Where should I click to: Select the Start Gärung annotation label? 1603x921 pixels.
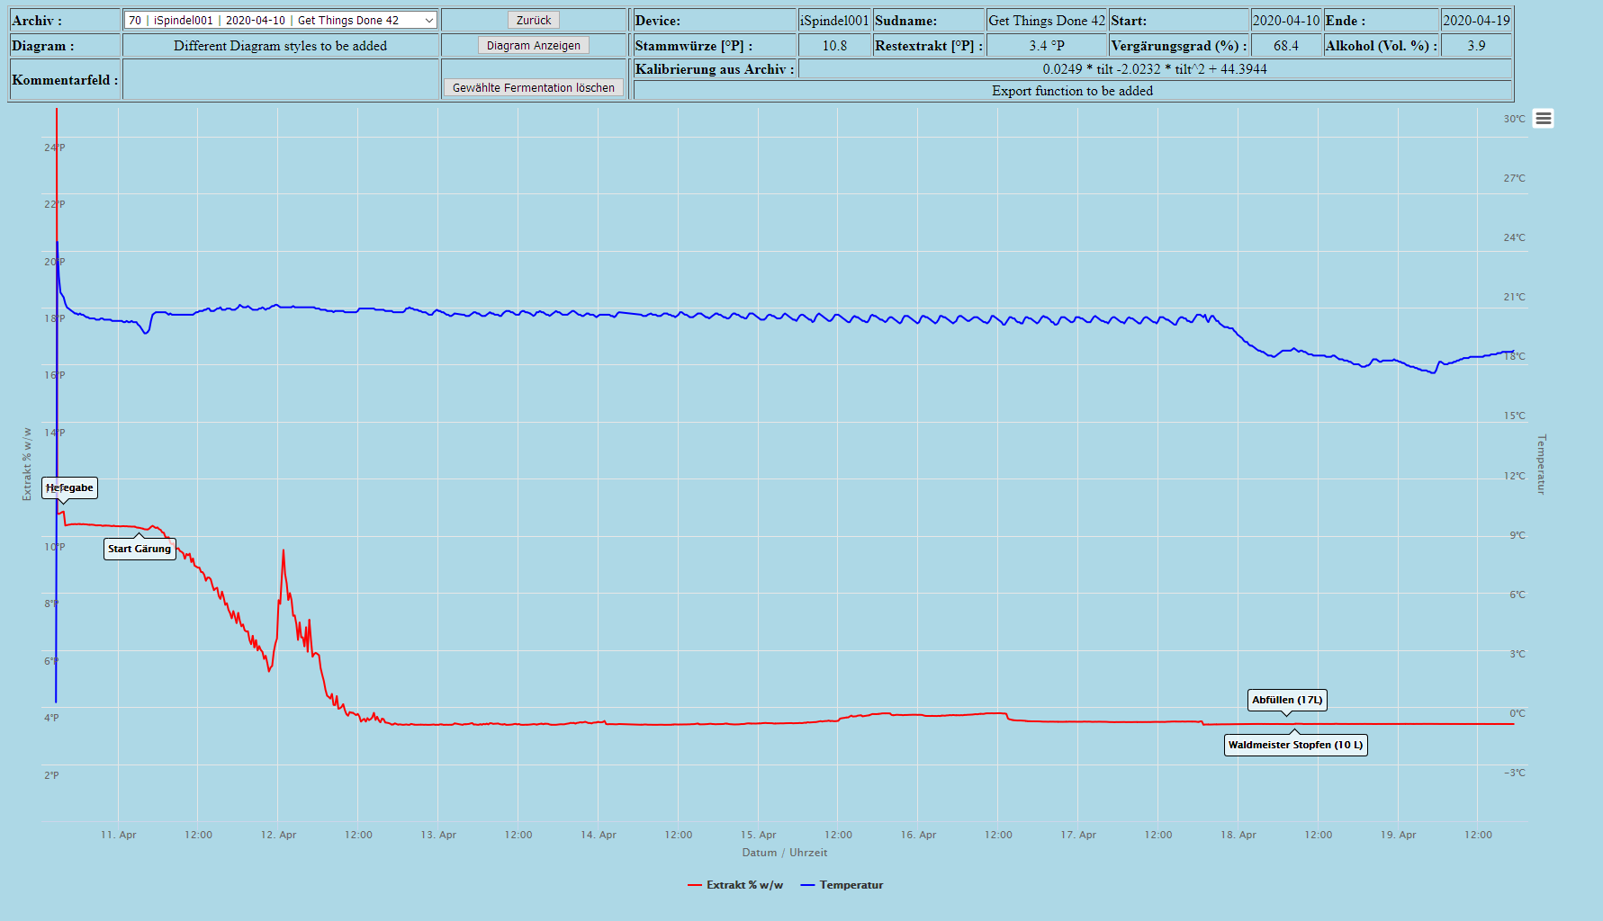coord(140,549)
